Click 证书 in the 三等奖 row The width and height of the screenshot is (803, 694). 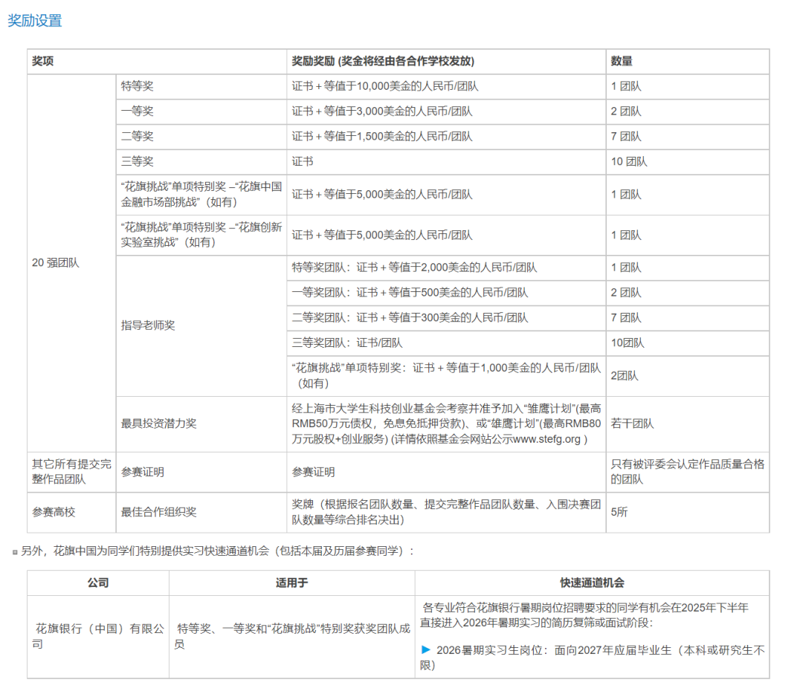[x=303, y=161]
